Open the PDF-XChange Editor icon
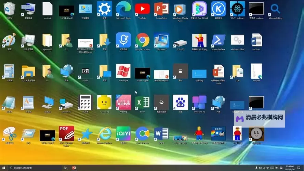This screenshot has width=304, height=171. pos(66,133)
